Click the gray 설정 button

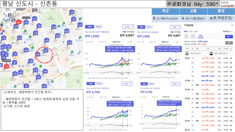(229, 43)
